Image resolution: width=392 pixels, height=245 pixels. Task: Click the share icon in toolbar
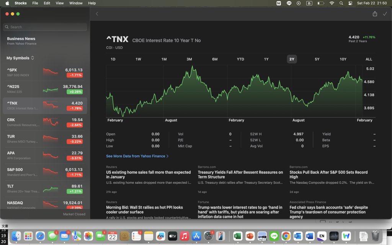pyautogui.click(x=375, y=14)
